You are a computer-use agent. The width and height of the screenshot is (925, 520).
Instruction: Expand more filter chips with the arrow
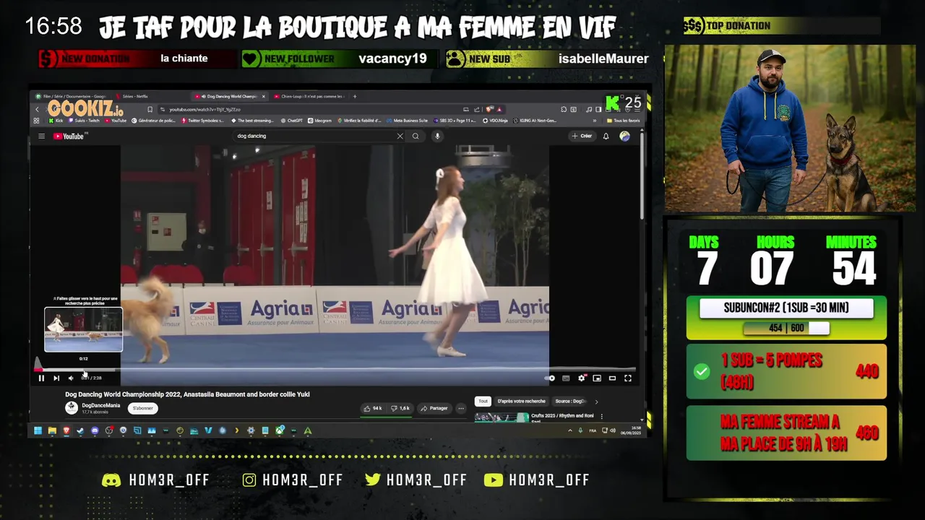[596, 401]
